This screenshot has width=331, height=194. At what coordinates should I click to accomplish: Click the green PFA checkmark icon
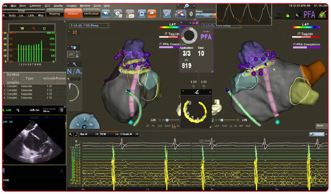pos(322,14)
